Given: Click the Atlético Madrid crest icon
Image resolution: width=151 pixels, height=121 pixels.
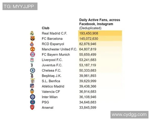Looking at the screenshot, I should coord(32,86).
